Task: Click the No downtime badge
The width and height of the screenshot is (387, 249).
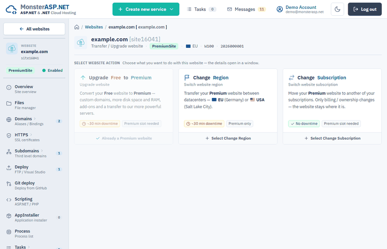Action: pos(304,124)
